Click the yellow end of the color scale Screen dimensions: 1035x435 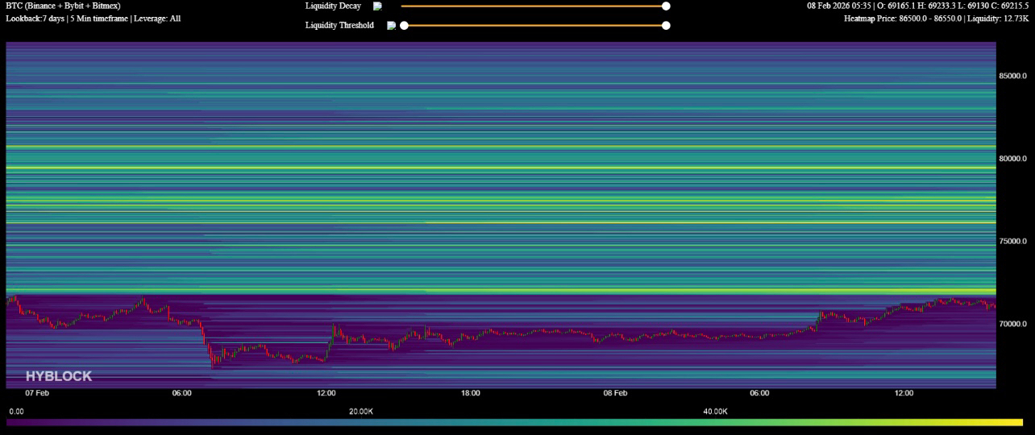(x=1016, y=422)
